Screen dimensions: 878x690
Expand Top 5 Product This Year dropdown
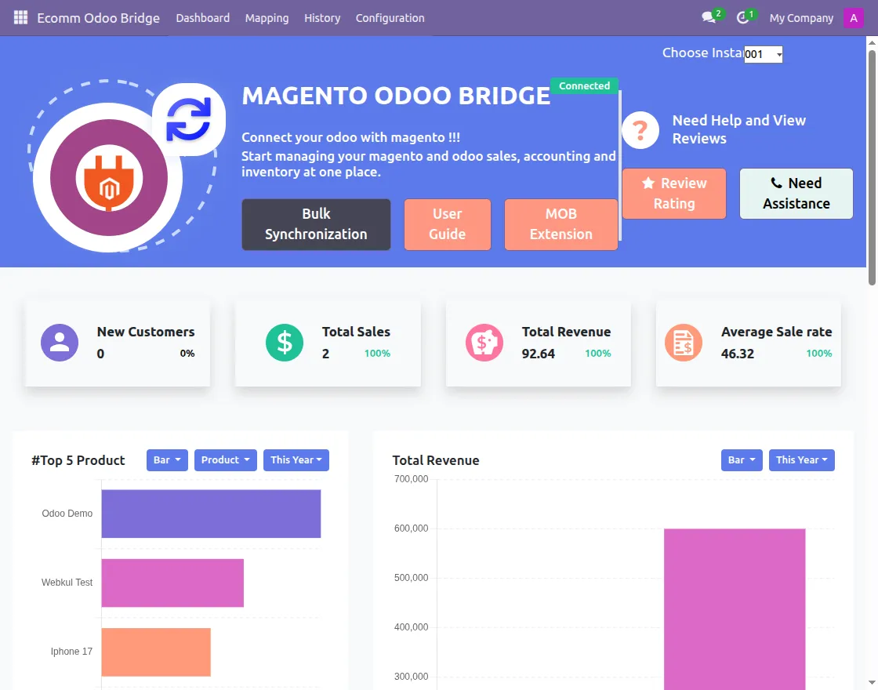point(296,459)
